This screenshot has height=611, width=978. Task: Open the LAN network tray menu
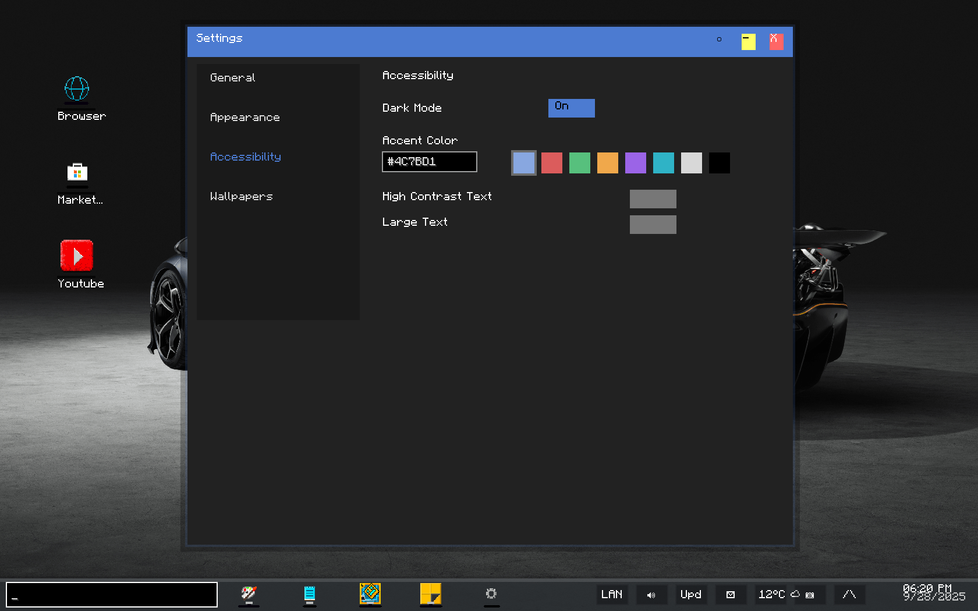[x=611, y=594]
